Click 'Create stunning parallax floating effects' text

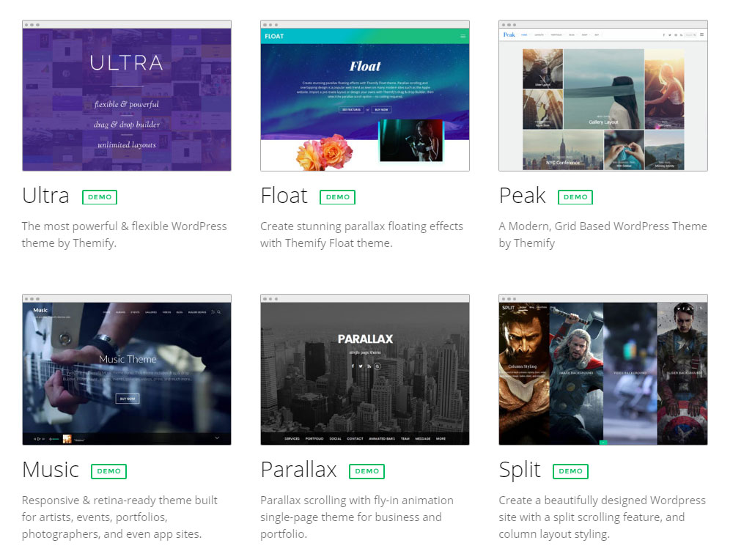[361, 226]
